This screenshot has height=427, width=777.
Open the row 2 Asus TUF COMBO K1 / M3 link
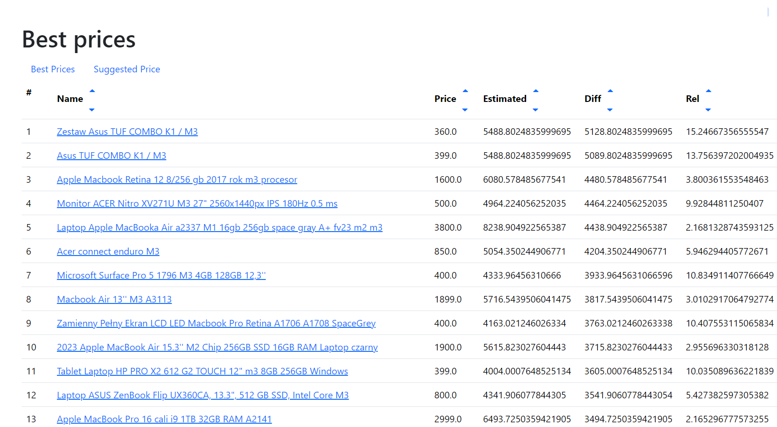click(x=111, y=155)
